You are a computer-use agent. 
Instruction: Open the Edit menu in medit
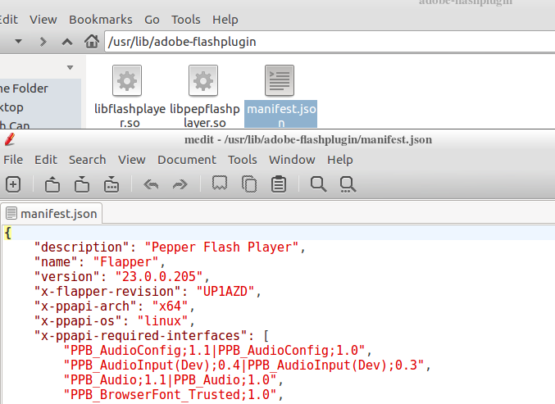pyautogui.click(x=46, y=160)
